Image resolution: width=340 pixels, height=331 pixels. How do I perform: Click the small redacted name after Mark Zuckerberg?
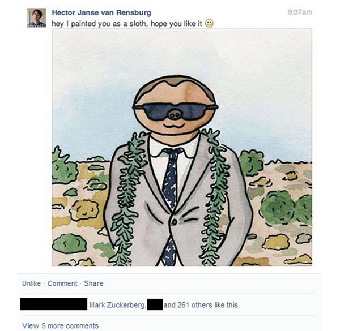[x=154, y=306]
